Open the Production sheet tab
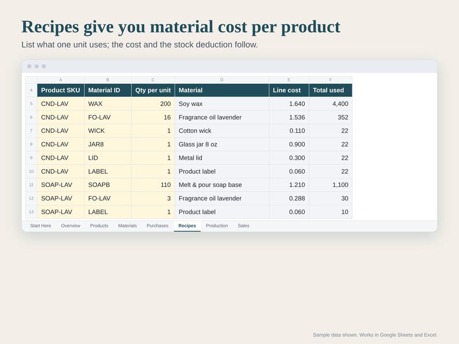The width and height of the screenshot is (459, 344). pyautogui.click(x=217, y=226)
